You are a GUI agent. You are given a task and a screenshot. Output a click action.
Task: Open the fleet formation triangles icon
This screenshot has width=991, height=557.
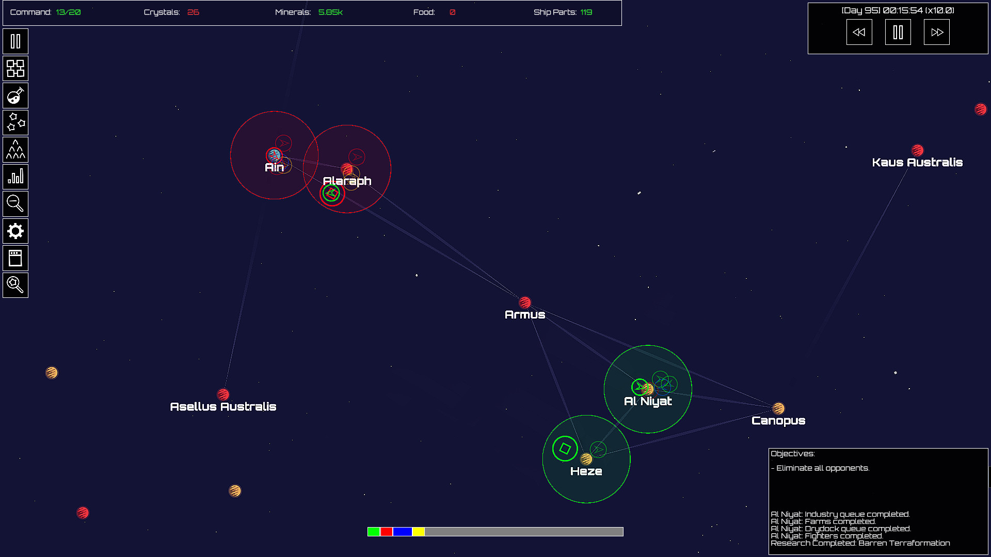pyautogui.click(x=15, y=150)
